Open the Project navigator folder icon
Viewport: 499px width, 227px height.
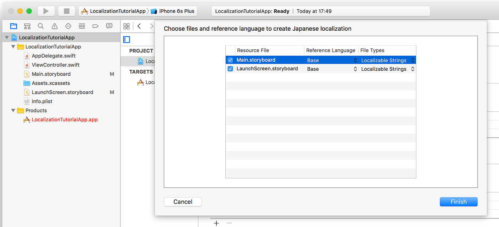(x=14, y=26)
